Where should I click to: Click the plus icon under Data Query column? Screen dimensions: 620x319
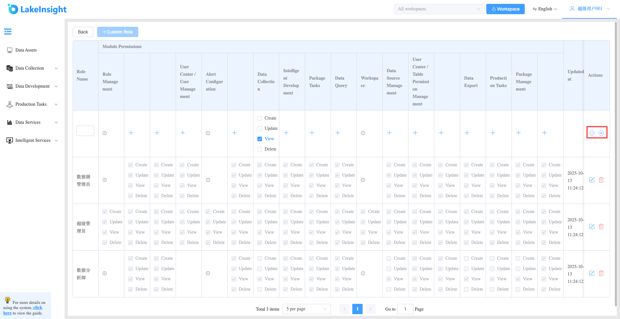coord(338,133)
